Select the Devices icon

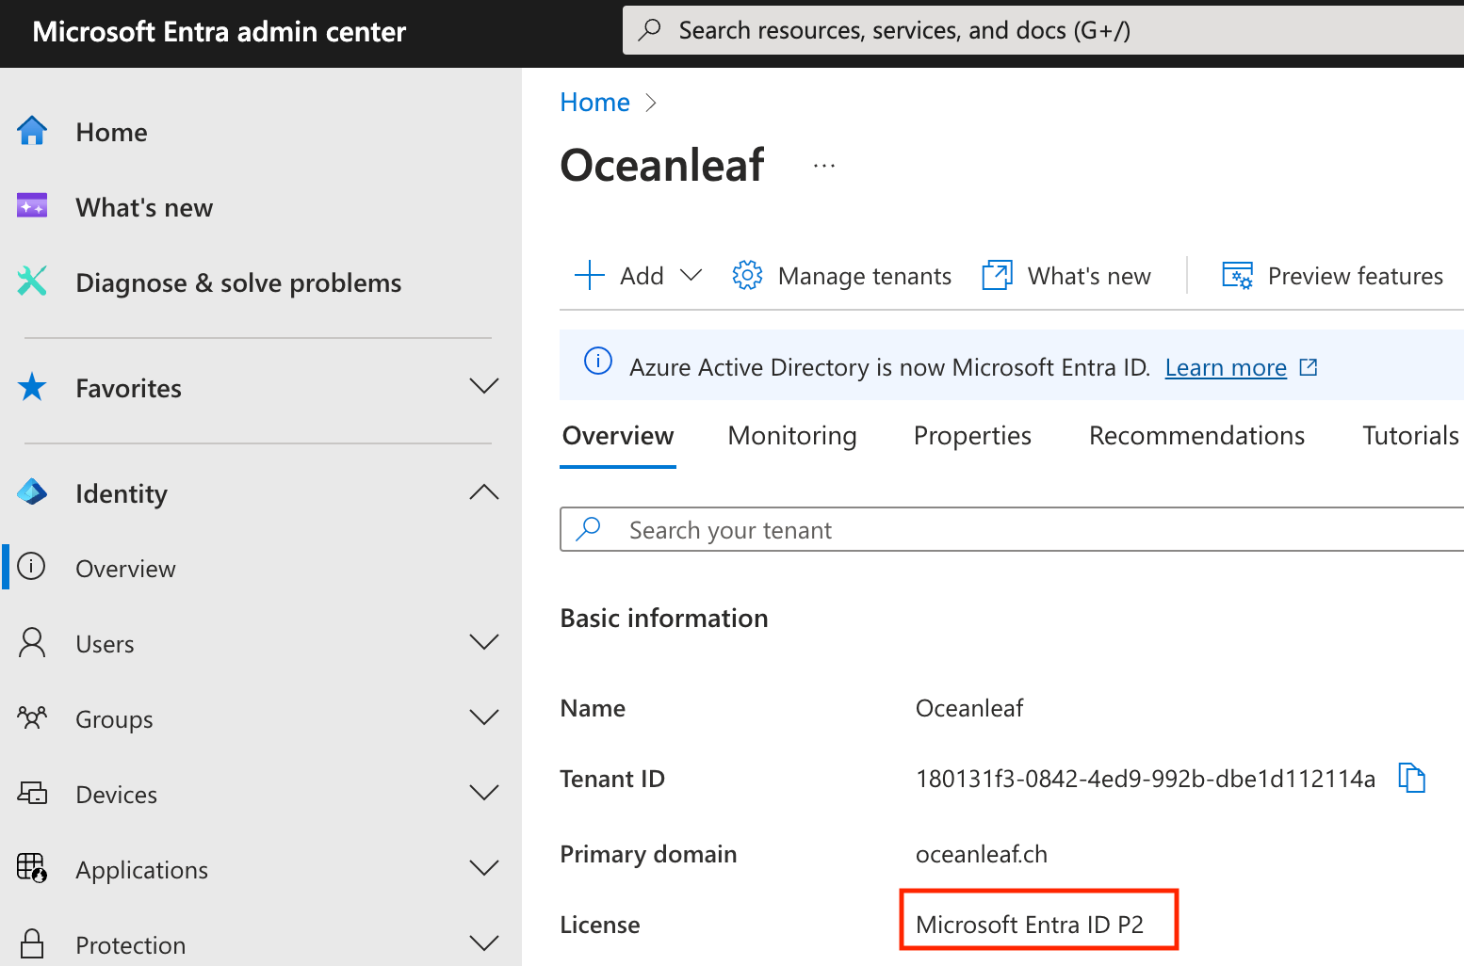pyautogui.click(x=32, y=794)
